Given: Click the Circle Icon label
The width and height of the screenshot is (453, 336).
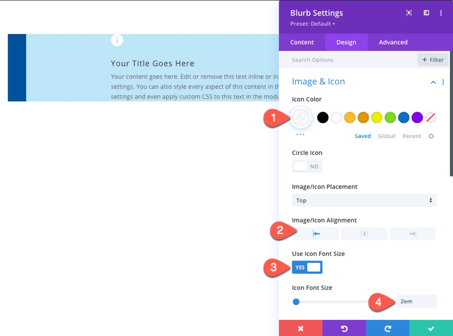Looking at the screenshot, I should point(307,153).
